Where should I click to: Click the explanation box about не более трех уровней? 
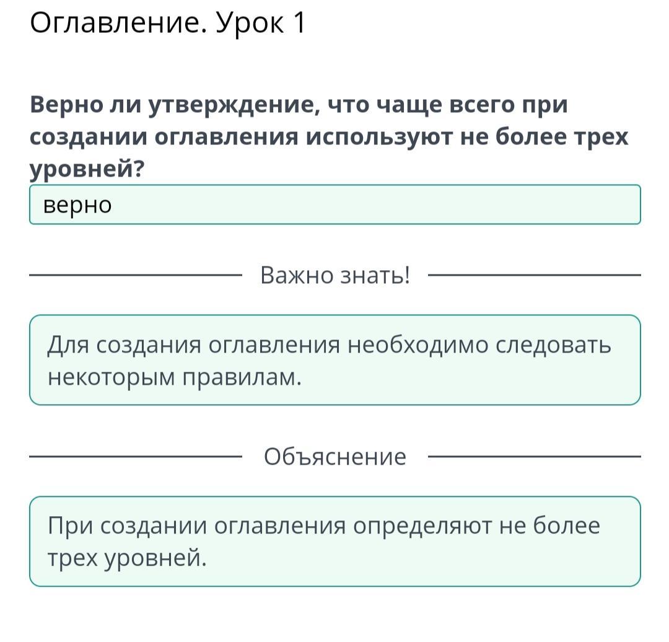pyautogui.click(x=335, y=541)
